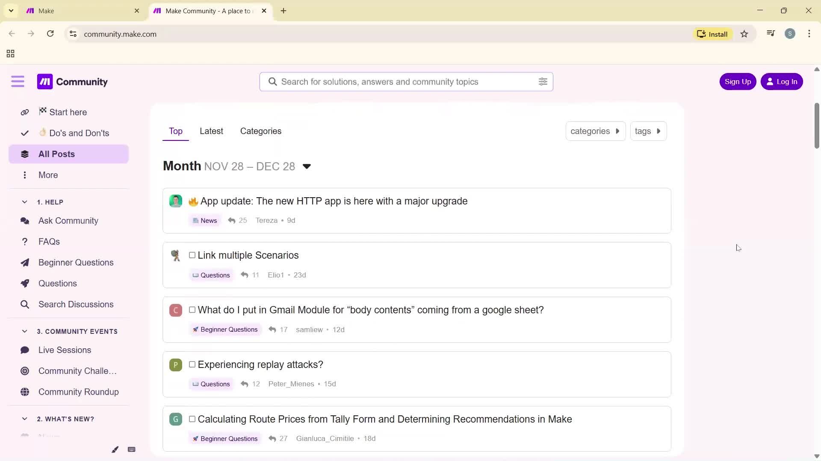Open advanced search filter options
The image size is (821, 461).
pos(542,82)
